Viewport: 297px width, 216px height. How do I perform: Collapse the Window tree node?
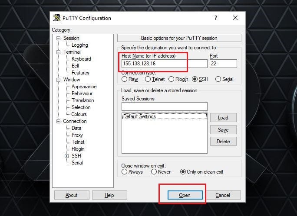click(58, 80)
